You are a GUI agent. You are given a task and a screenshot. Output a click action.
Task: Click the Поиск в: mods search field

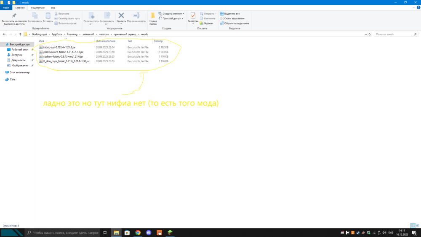click(x=396, y=35)
